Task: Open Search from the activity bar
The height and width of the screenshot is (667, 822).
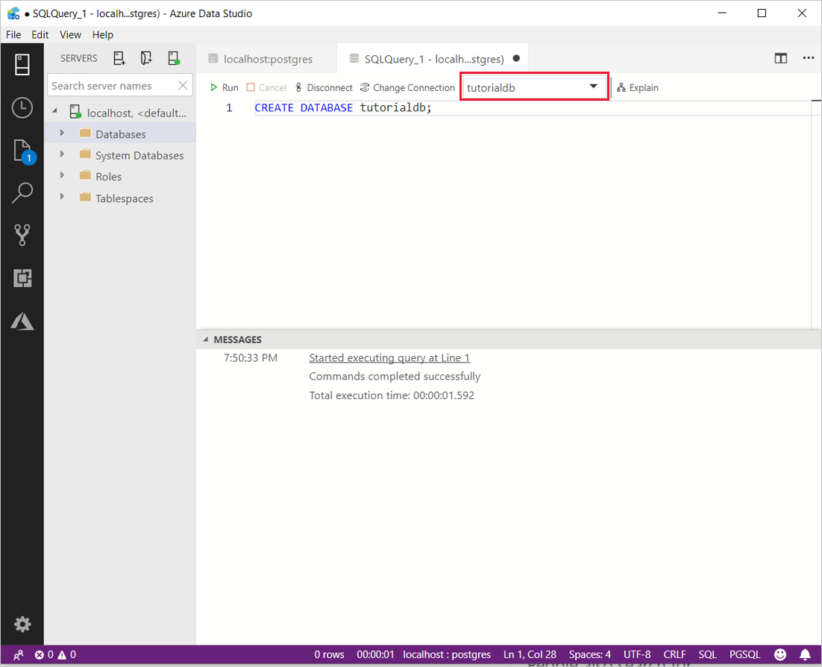Action: click(22, 192)
